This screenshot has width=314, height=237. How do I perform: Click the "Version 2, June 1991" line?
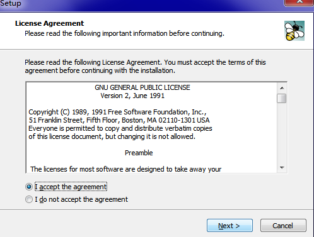(132, 96)
